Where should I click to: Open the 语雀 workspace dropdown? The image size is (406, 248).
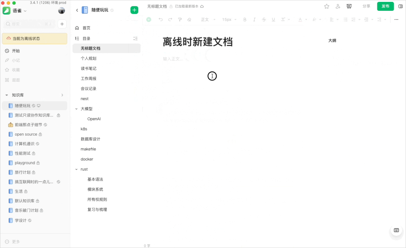pos(19,10)
